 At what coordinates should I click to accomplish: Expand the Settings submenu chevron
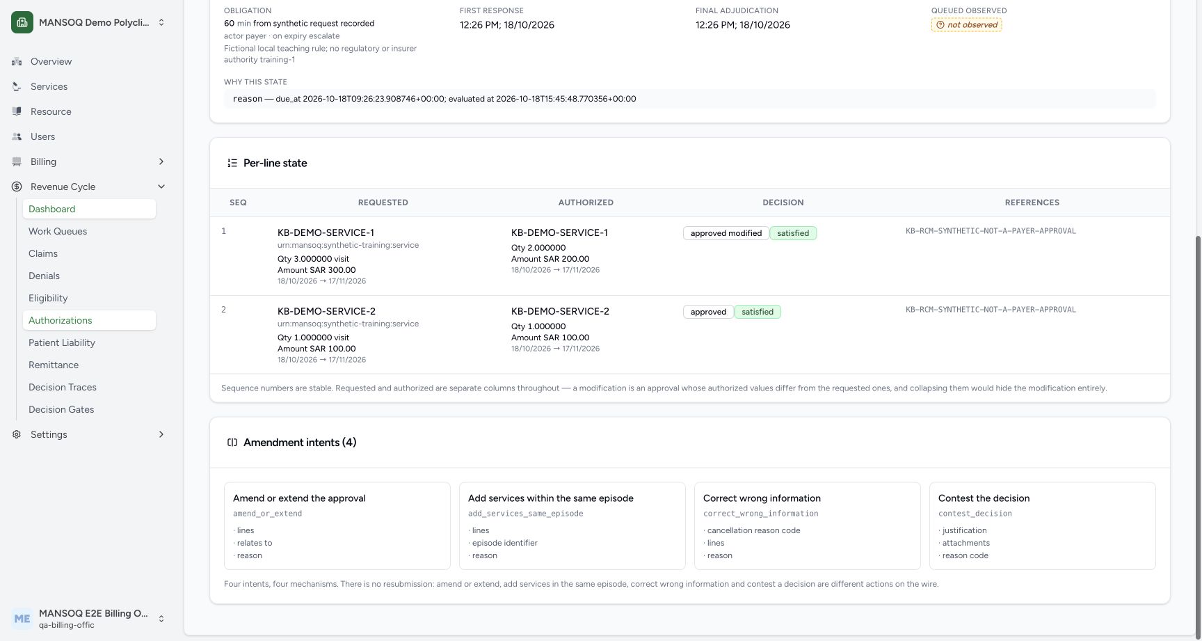click(161, 434)
